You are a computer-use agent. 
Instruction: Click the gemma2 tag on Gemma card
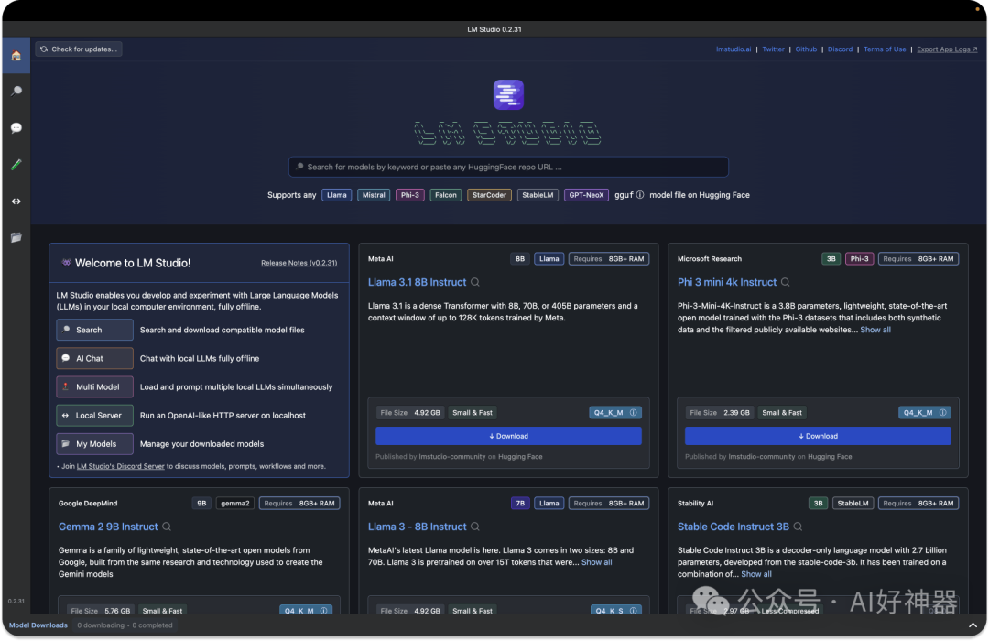point(235,504)
